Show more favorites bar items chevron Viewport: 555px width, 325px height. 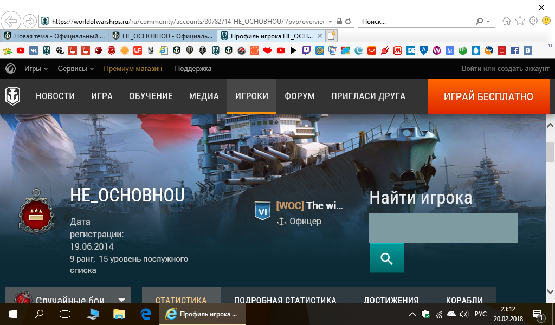pos(551,46)
